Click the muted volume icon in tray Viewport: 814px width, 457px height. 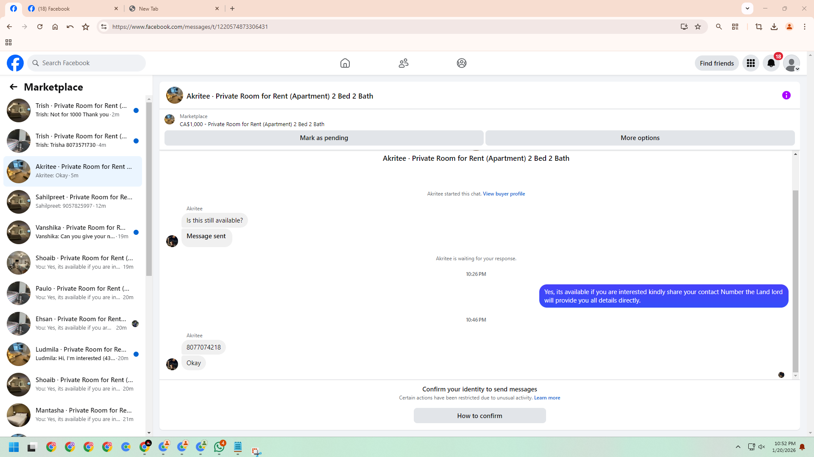762,447
